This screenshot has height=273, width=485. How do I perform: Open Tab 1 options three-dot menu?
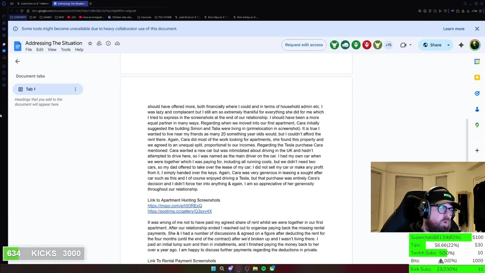tap(75, 89)
